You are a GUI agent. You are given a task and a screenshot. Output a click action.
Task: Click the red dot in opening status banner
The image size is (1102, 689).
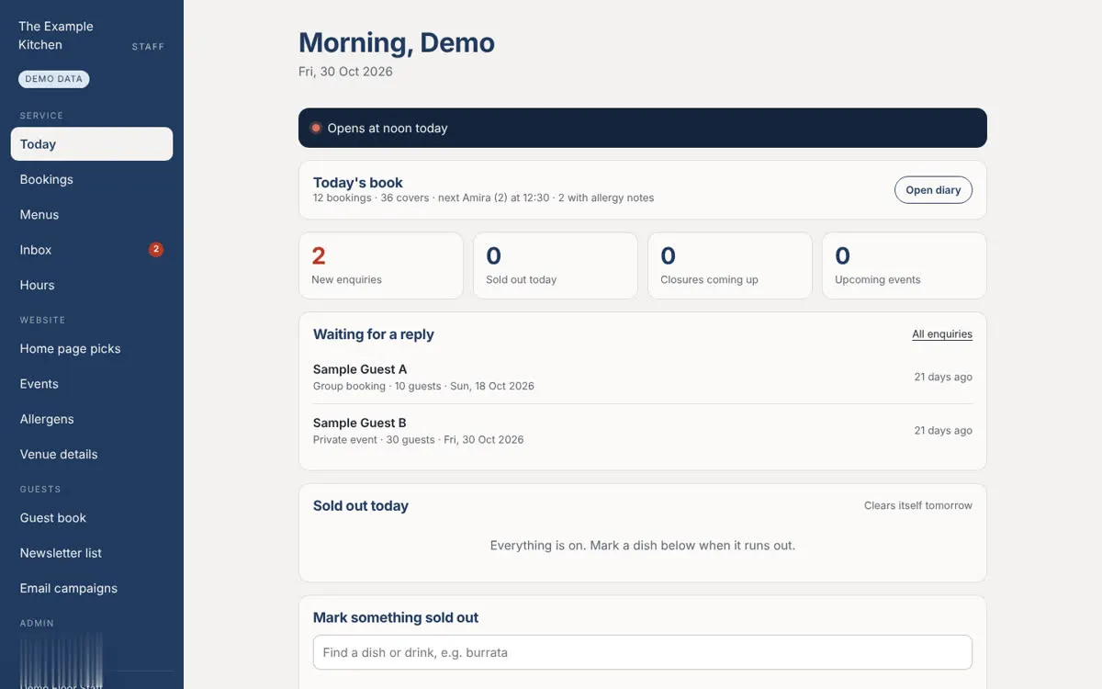316,128
